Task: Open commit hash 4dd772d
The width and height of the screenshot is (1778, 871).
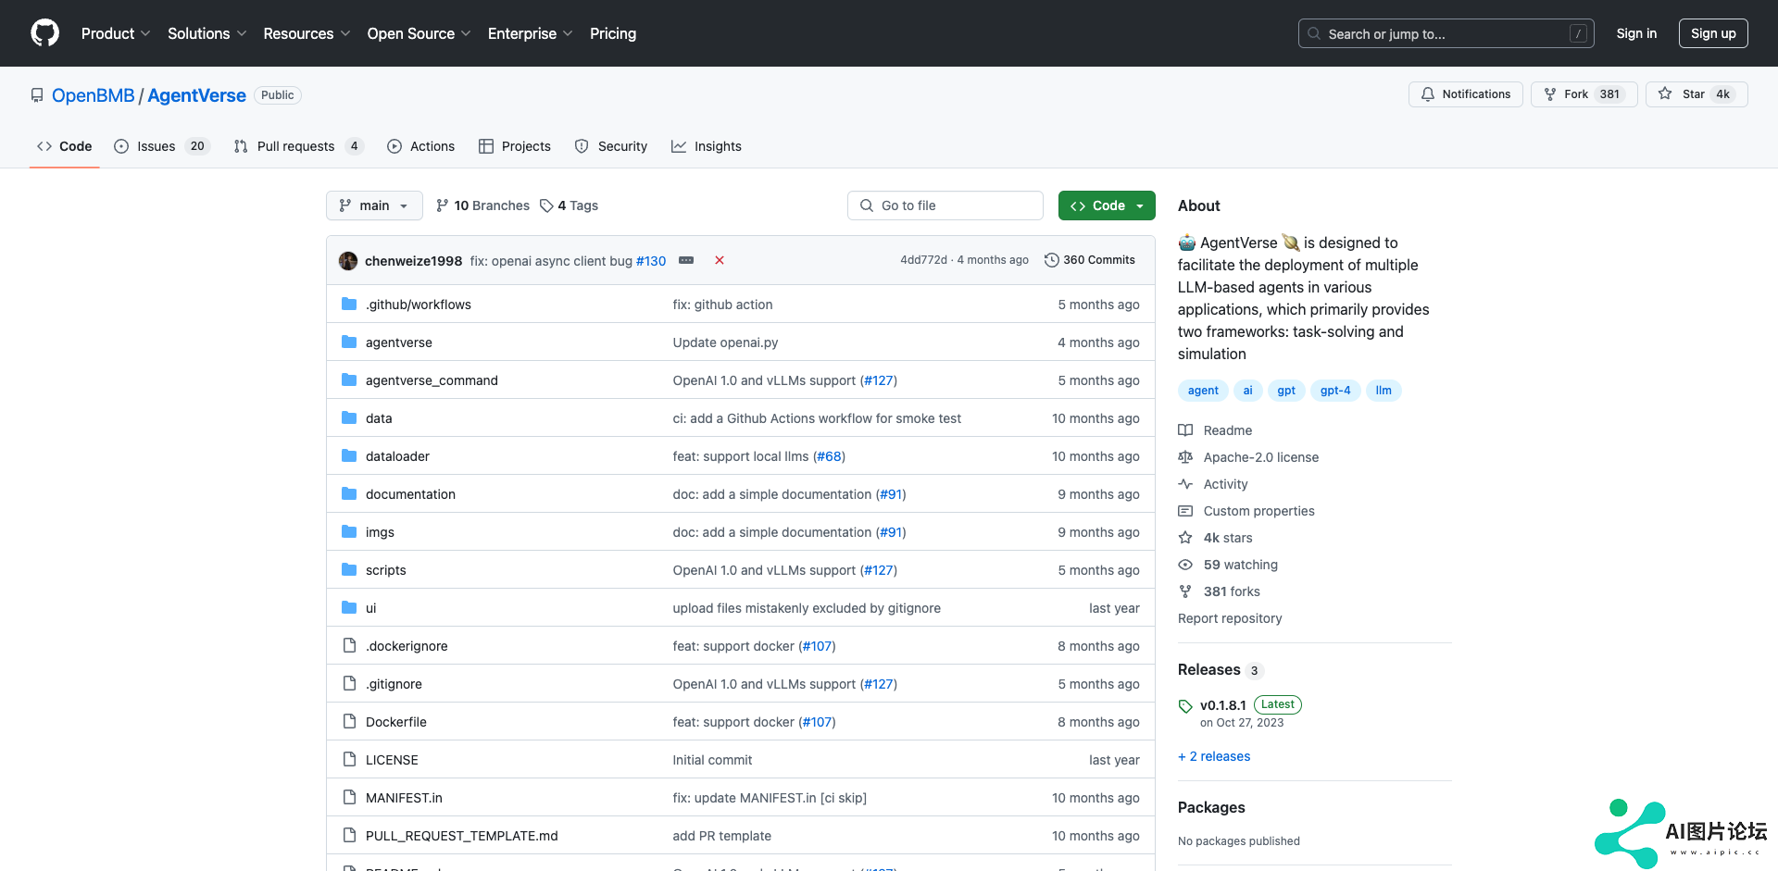Action: coord(923,260)
